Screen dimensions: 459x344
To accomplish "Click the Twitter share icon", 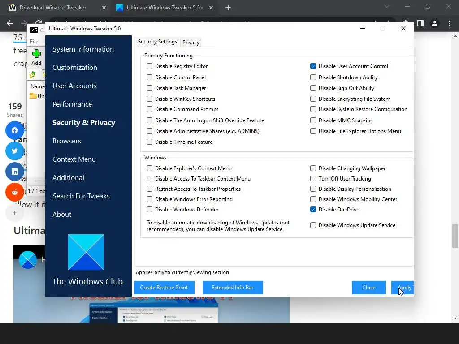I will [x=15, y=151].
